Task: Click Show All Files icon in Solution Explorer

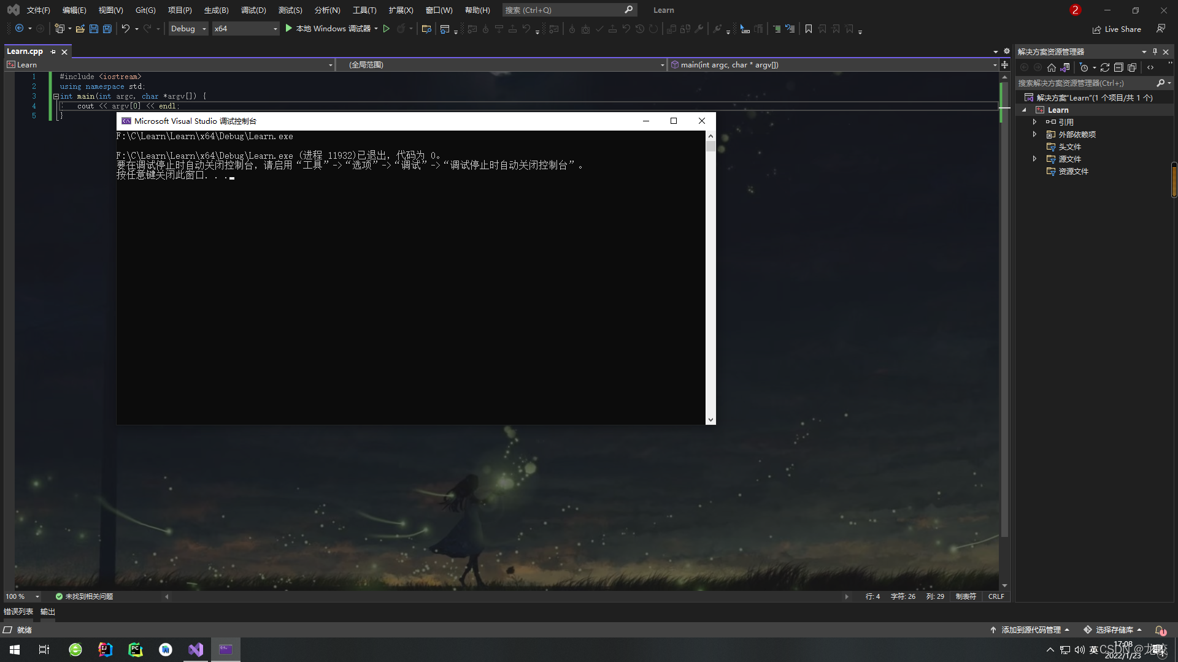Action: click(x=1132, y=67)
